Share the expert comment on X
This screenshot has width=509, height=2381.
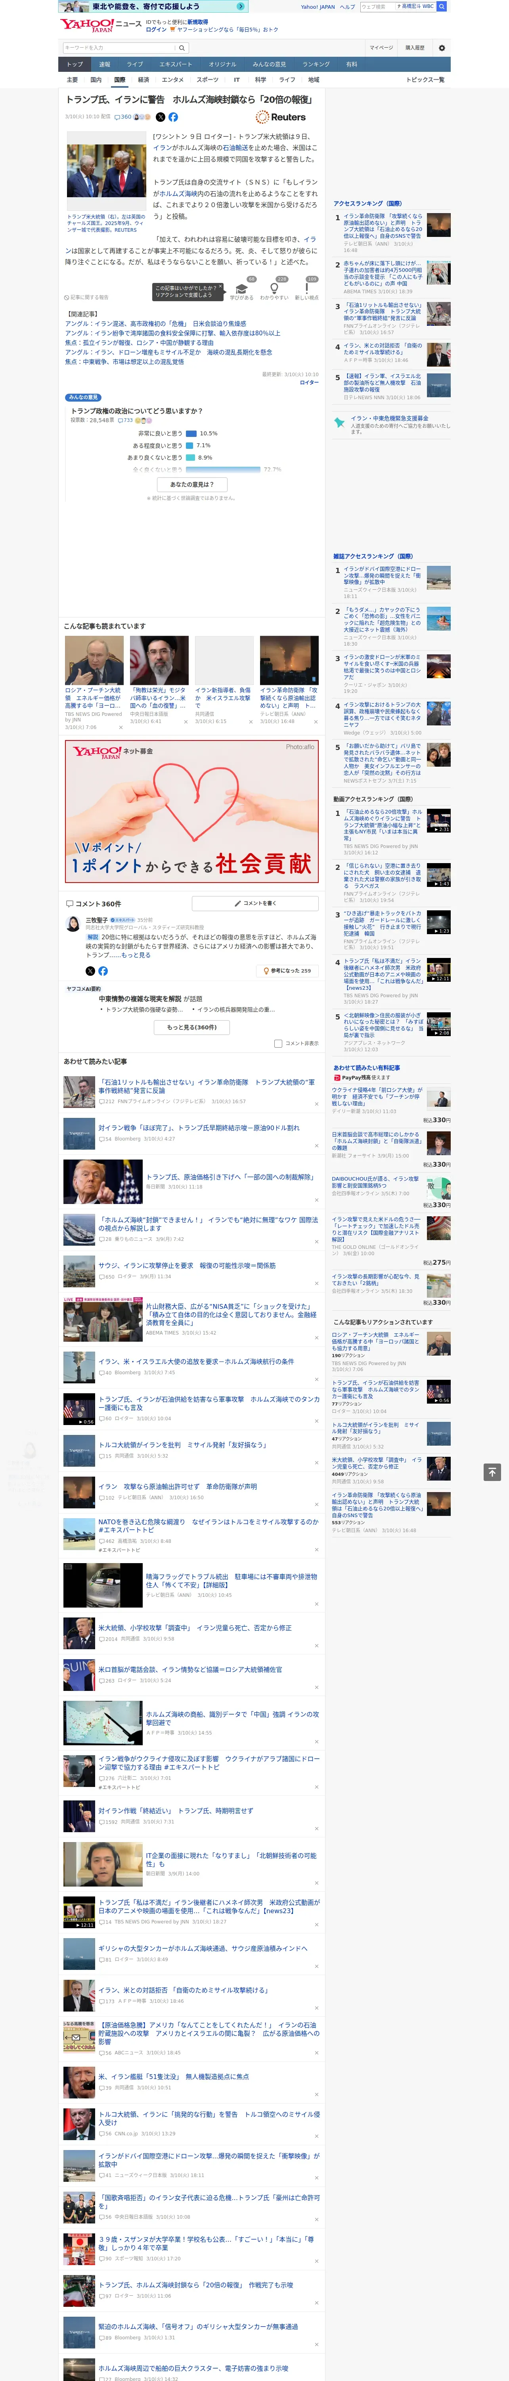90,971
